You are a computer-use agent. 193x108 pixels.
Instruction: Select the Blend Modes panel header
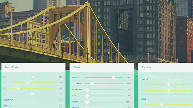coord(33,67)
